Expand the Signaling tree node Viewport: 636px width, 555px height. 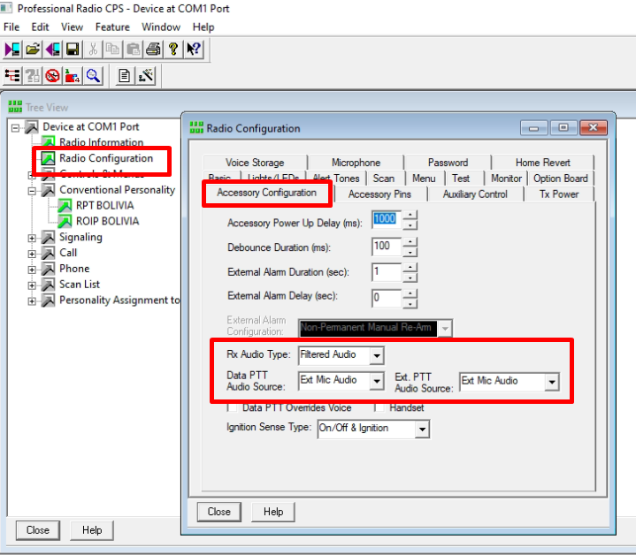tap(33, 238)
